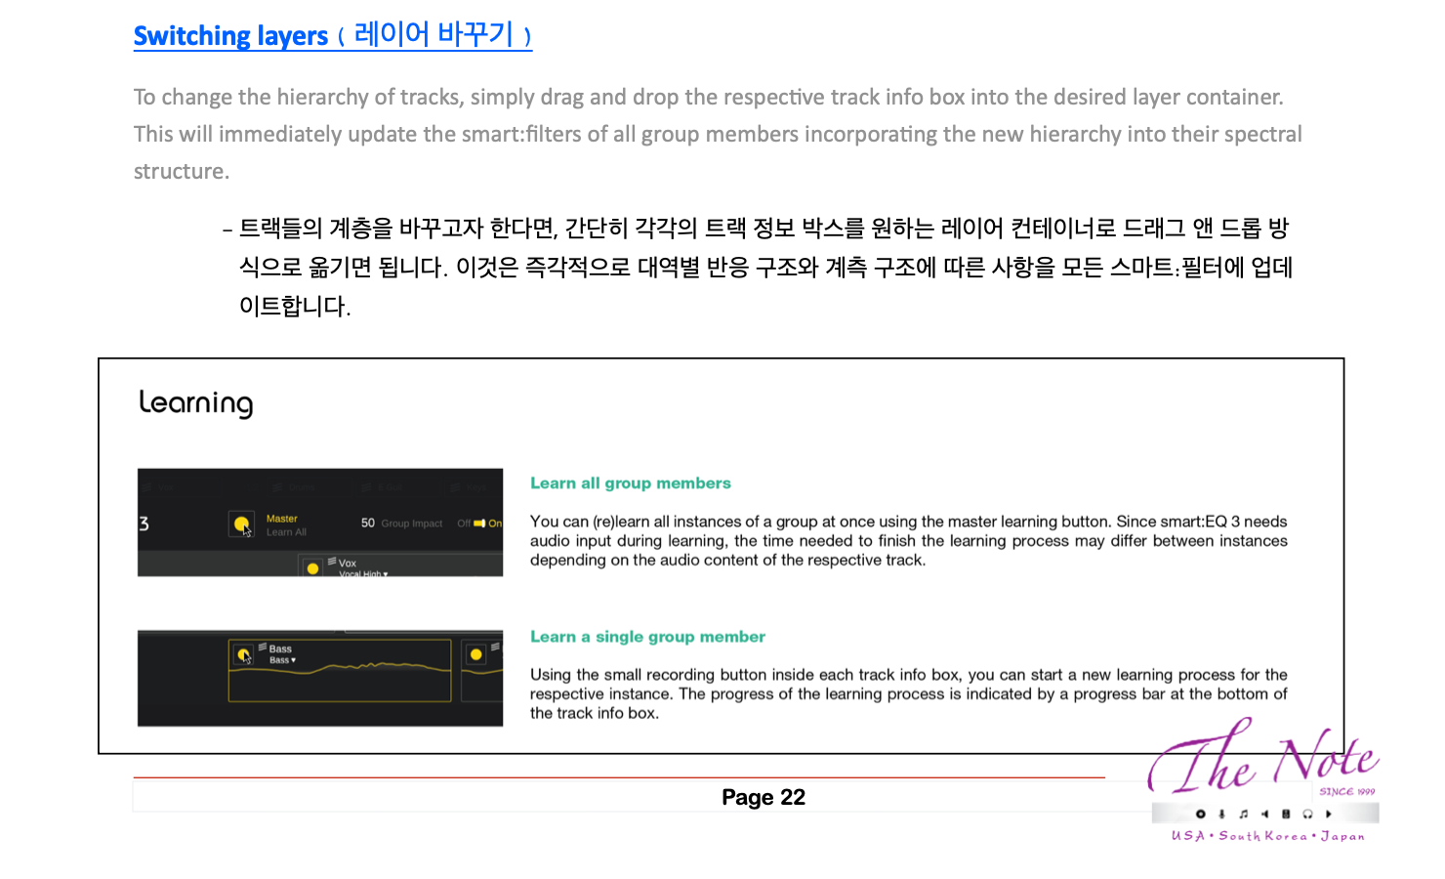The image size is (1445, 879).
Task: Open the Vocal High profile dropdown
Action: coord(363,573)
